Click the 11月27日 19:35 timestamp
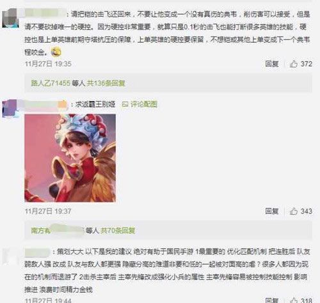The height and width of the screenshot is (303, 320). (48, 64)
